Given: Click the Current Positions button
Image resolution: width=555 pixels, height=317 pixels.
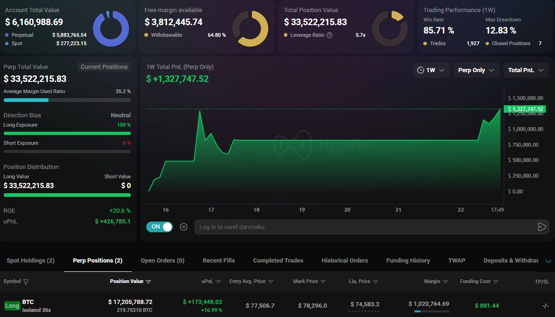Looking at the screenshot, I should [104, 67].
